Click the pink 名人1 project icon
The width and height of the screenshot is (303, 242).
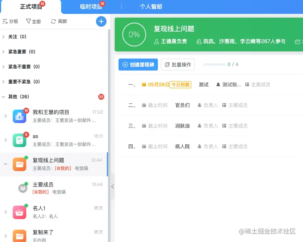click(x=19, y=211)
